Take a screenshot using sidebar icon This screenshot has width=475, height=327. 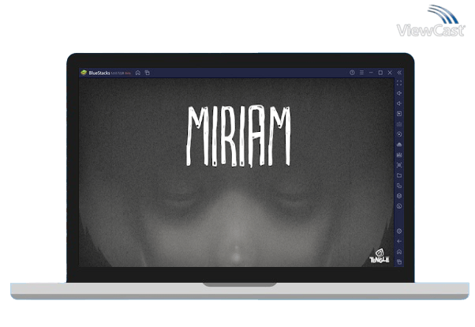pyautogui.click(x=399, y=165)
